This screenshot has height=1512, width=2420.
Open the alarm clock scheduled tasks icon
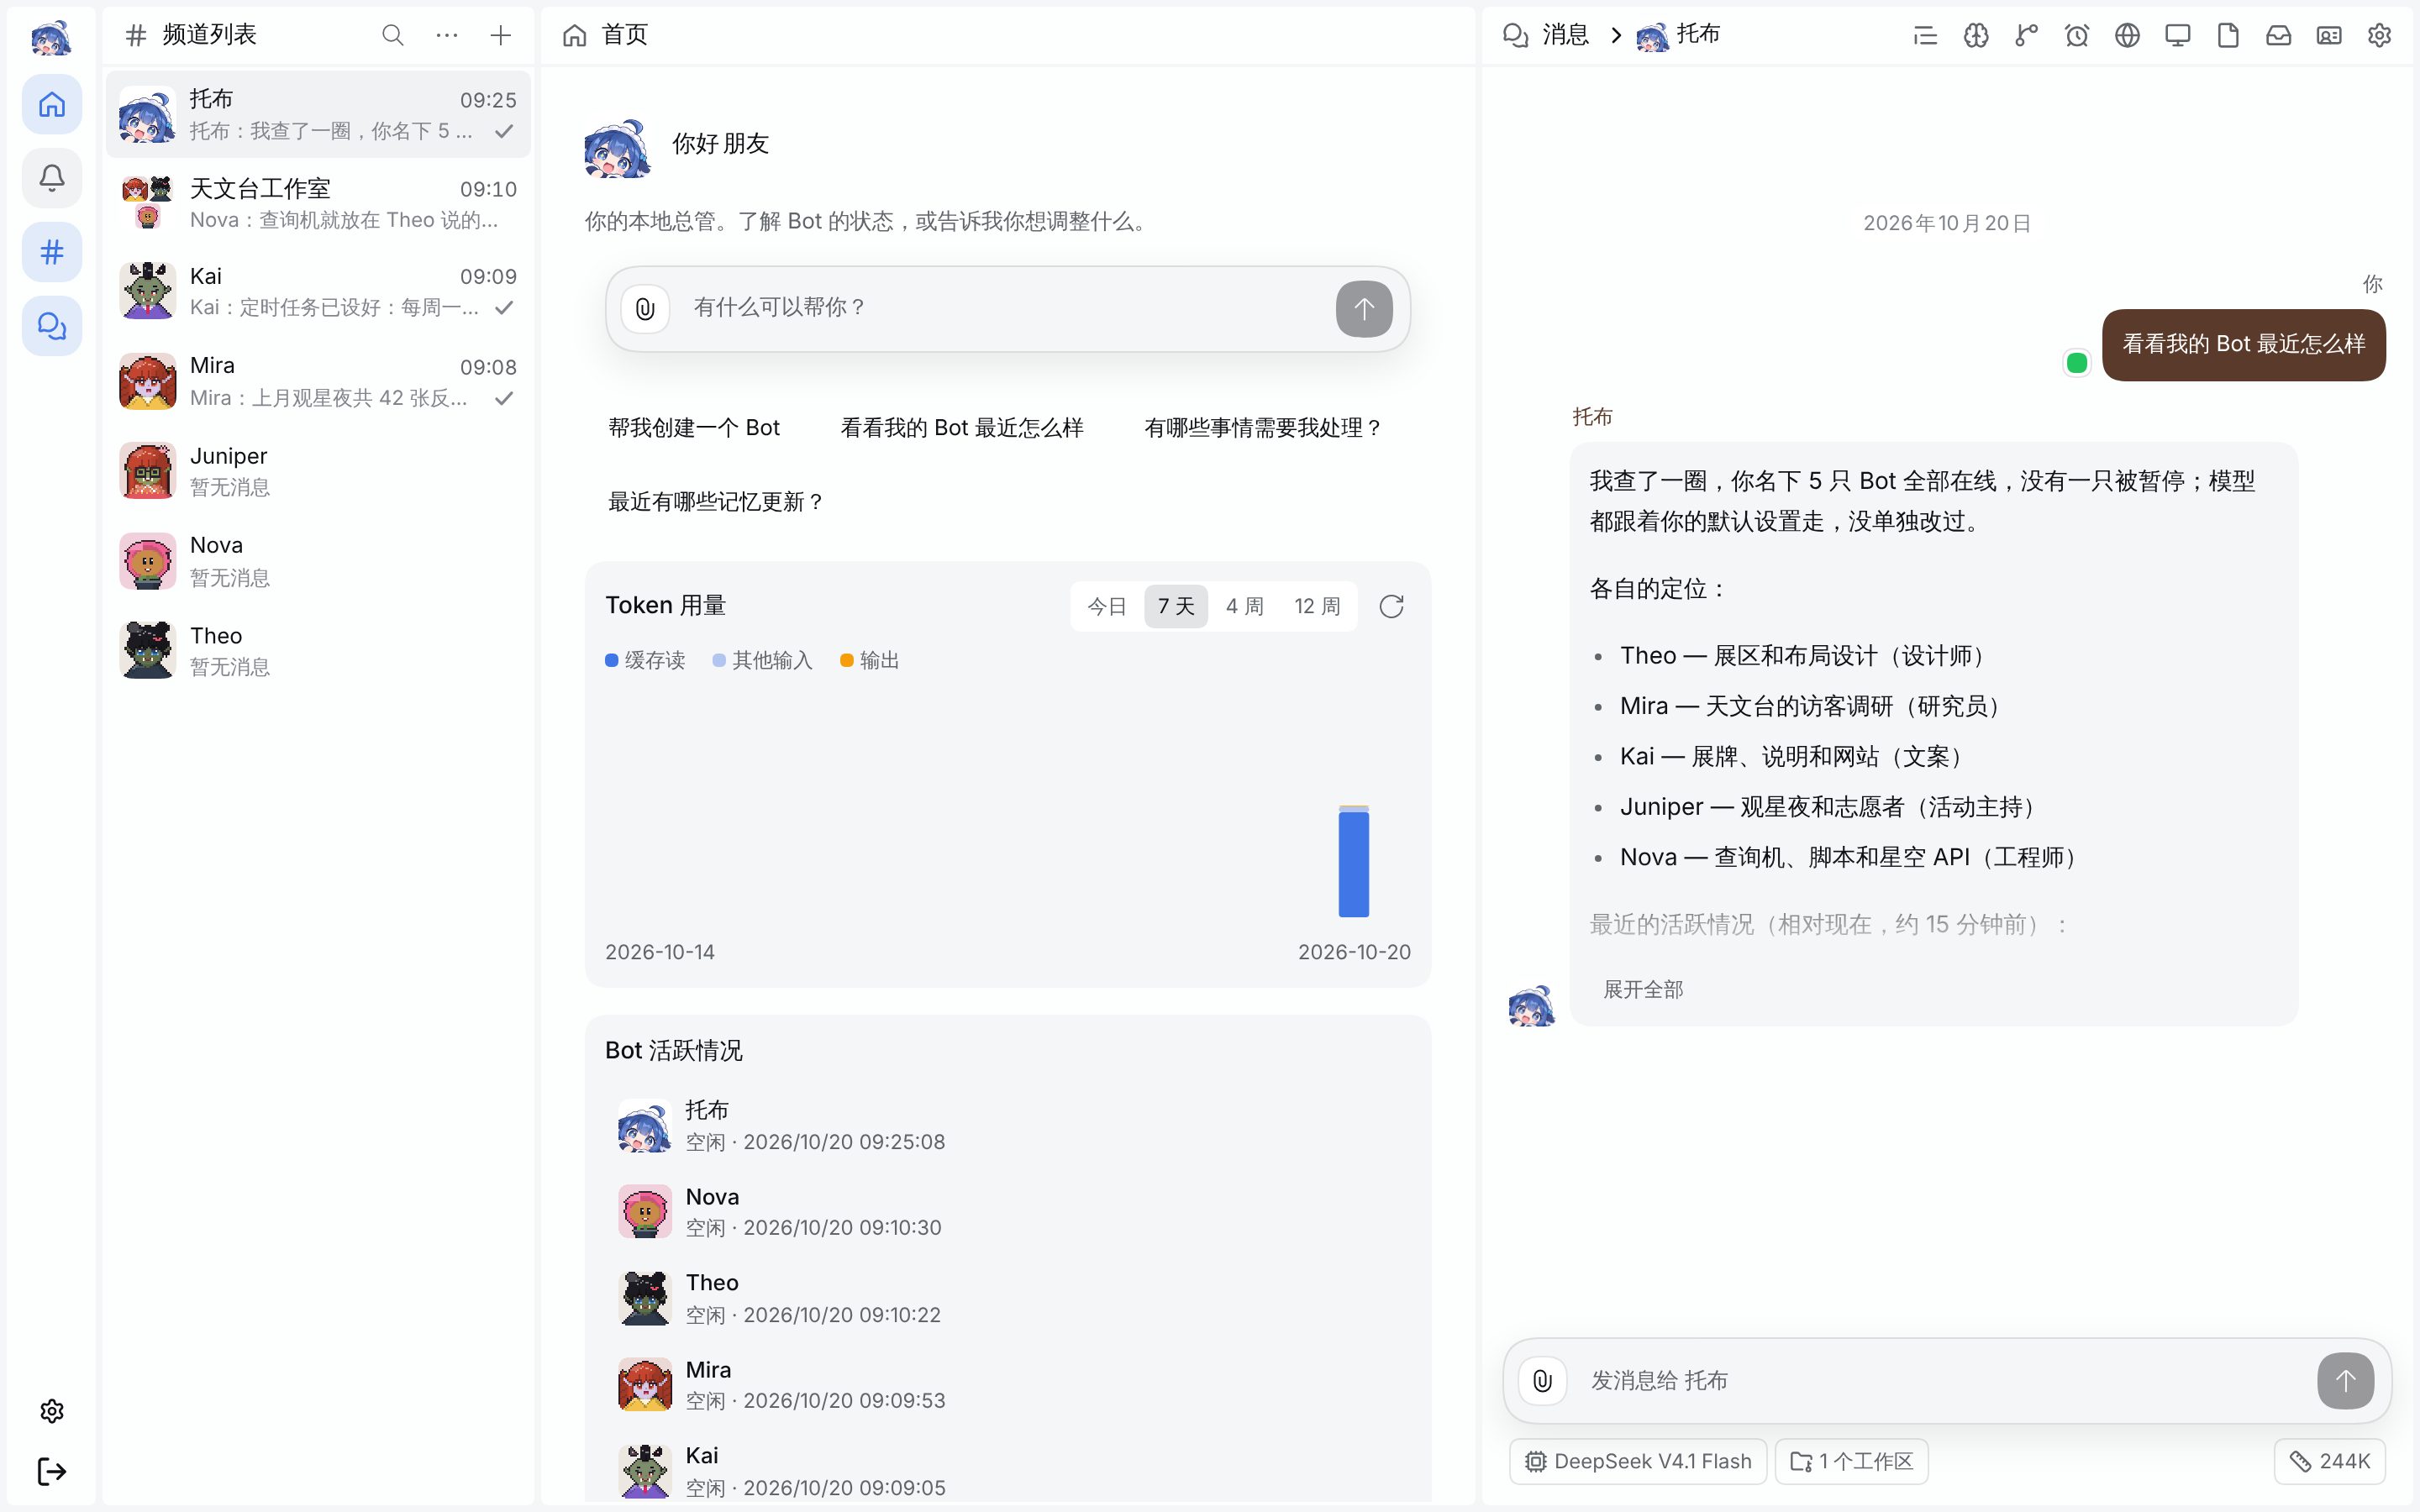2077,35
